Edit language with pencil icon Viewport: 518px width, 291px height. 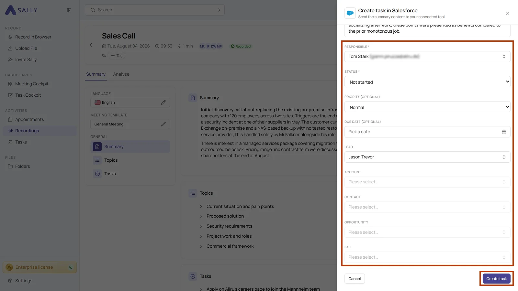[x=163, y=102]
